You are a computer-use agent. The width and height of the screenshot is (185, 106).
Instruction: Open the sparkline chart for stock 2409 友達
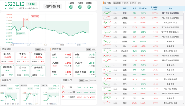point(107,27)
